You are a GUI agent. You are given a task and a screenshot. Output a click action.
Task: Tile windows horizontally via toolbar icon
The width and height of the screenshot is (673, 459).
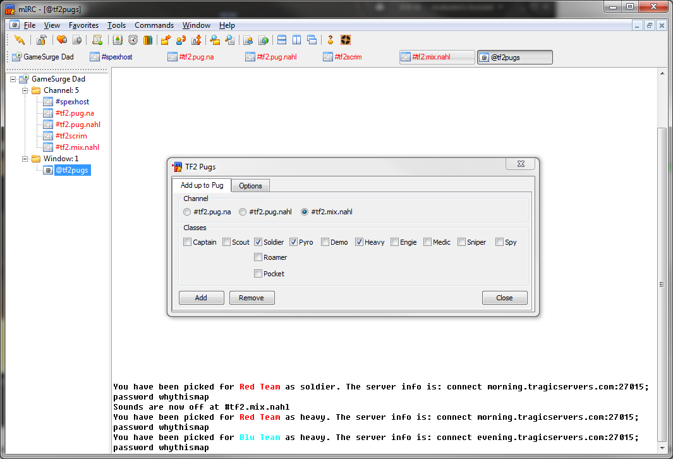pos(282,40)
